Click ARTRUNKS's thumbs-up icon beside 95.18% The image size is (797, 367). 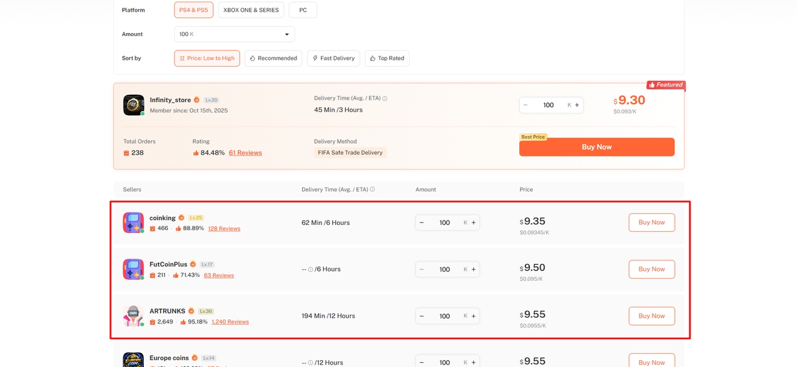(x=184, y=322)
